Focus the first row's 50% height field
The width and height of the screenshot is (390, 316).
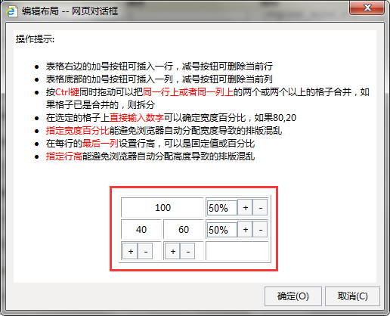[222, 208]
